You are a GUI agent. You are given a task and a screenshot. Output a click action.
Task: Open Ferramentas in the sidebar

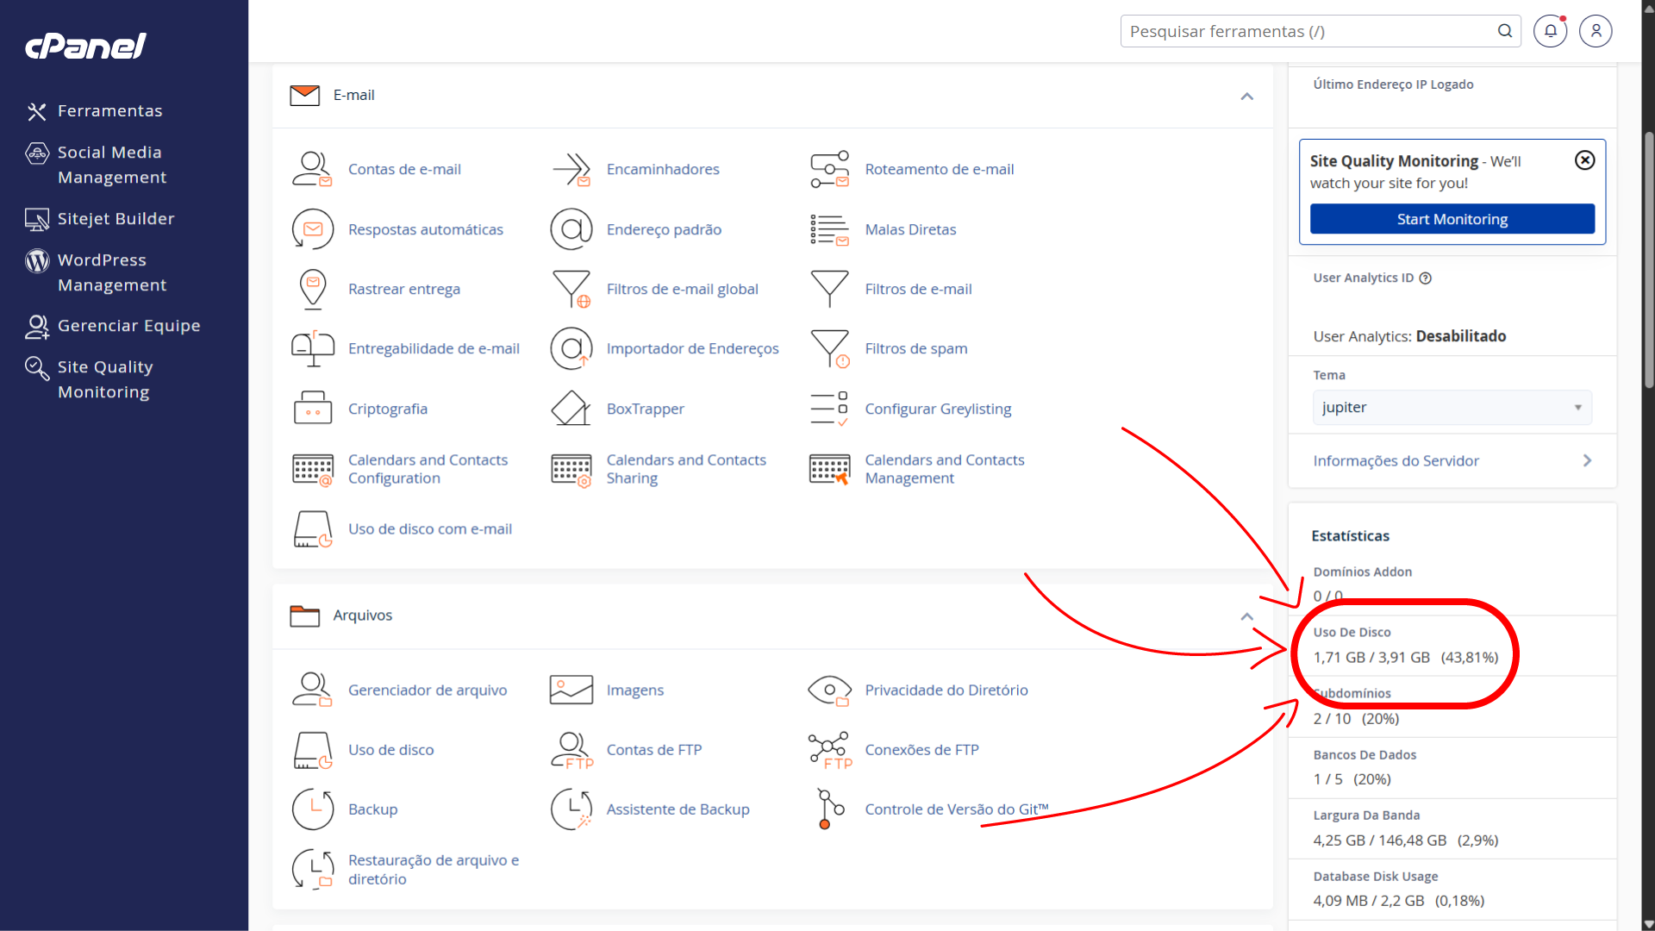(x=109, y=111)
